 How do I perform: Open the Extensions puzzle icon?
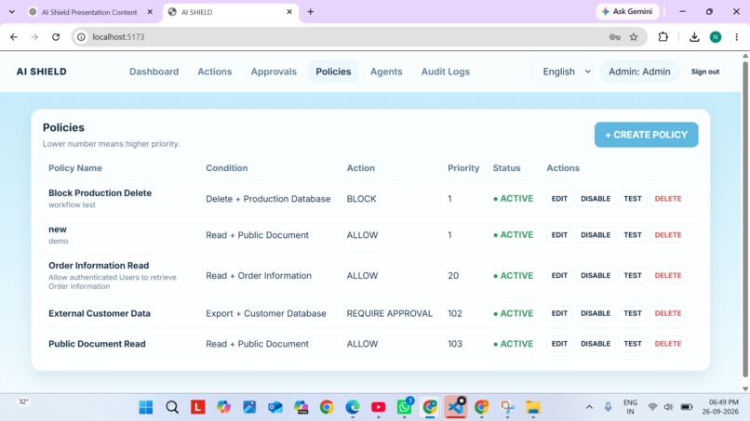663,37
